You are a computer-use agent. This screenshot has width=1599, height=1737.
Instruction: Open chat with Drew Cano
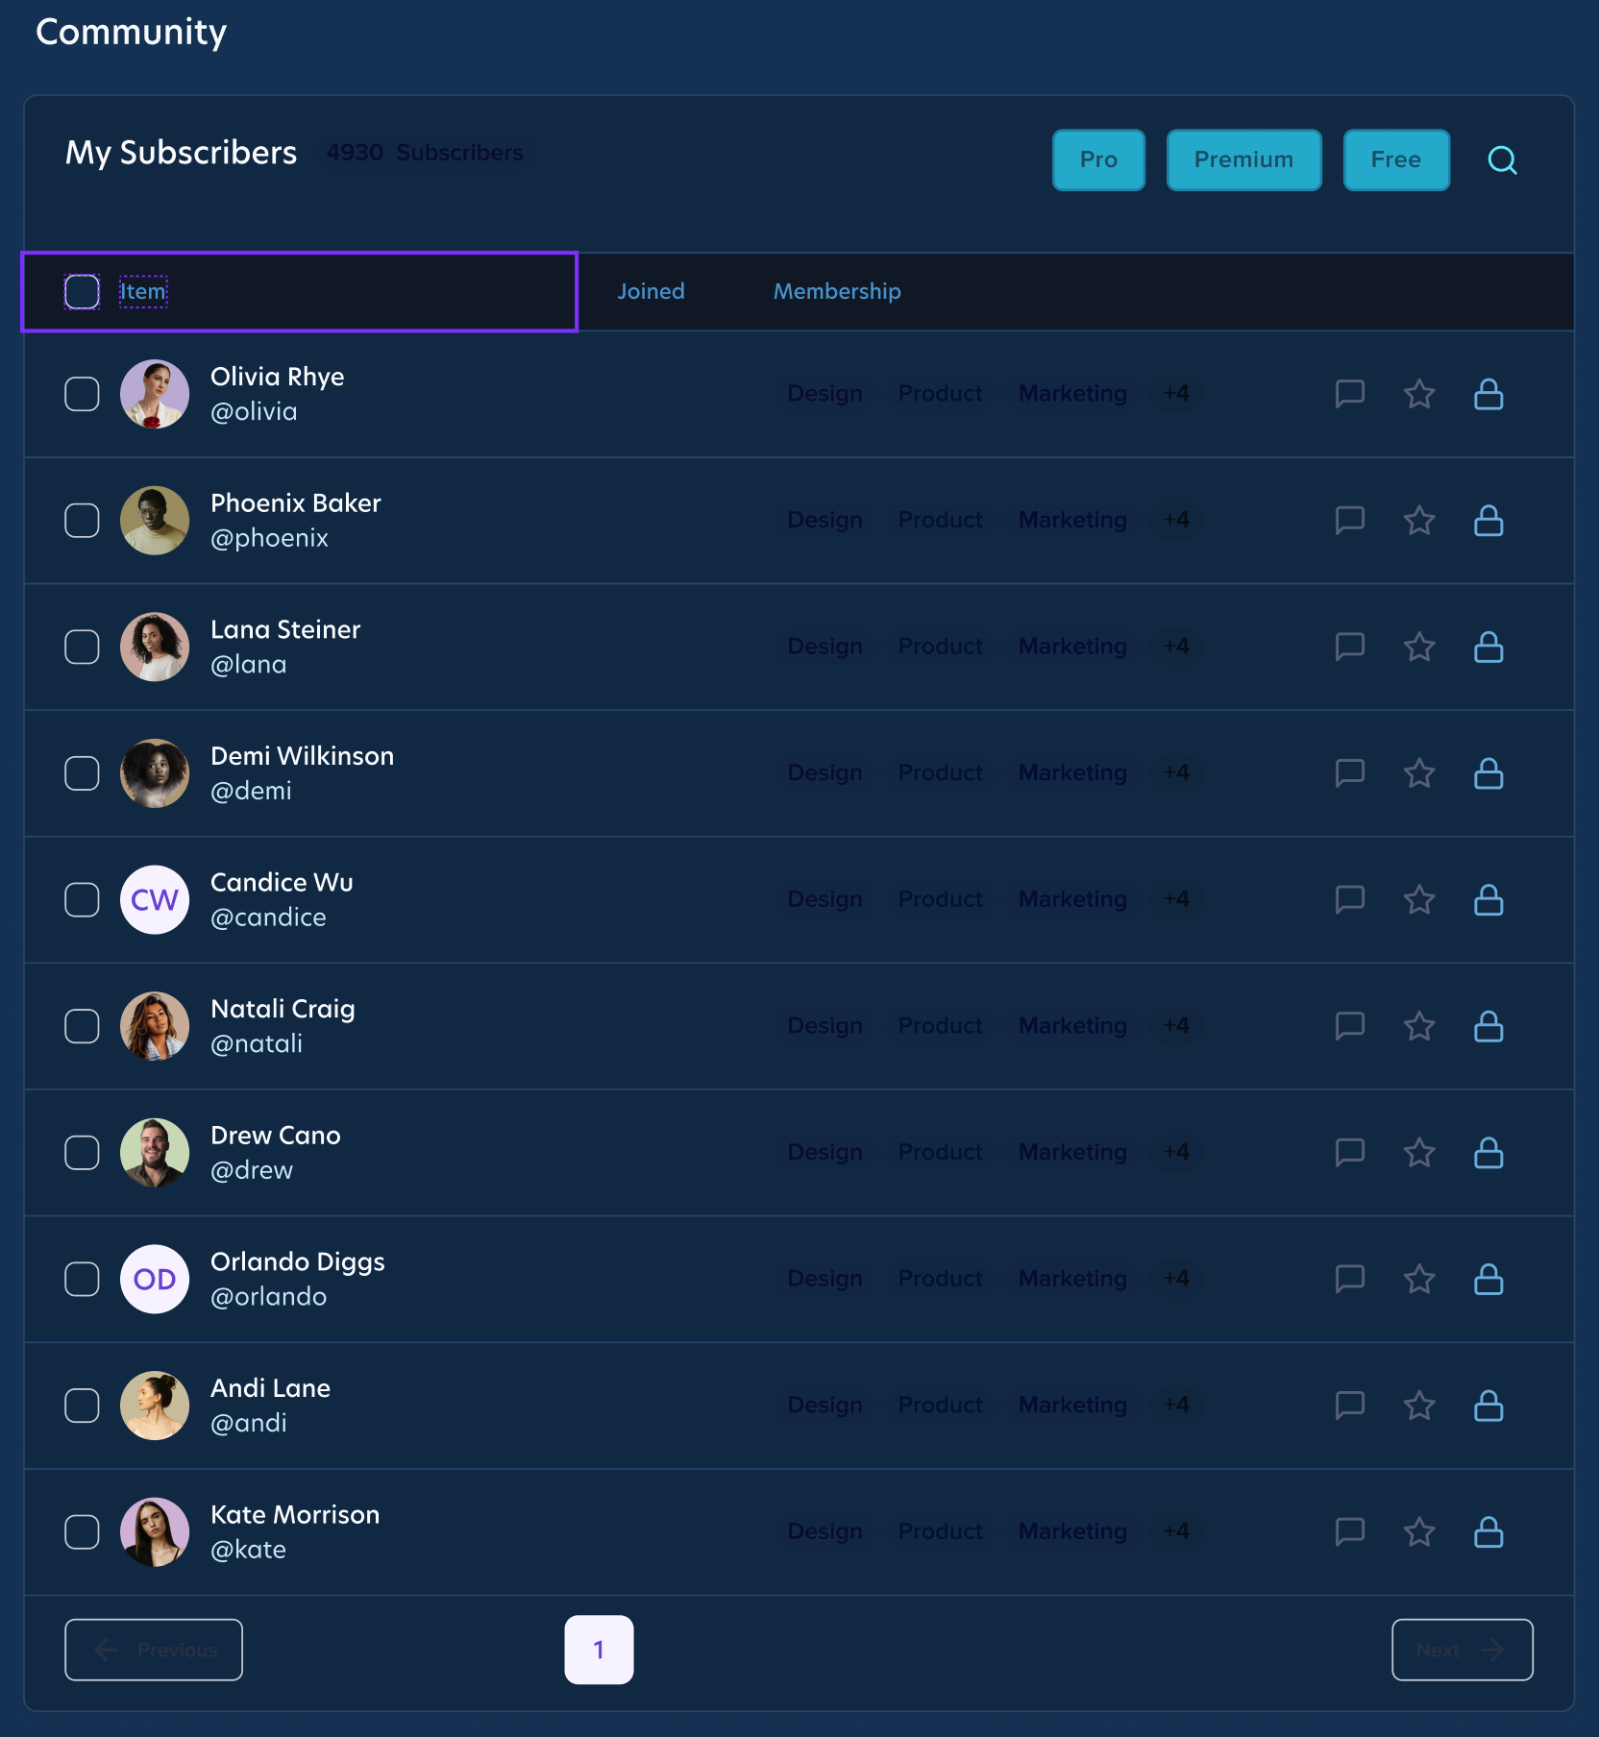tap(1350, 1152)
